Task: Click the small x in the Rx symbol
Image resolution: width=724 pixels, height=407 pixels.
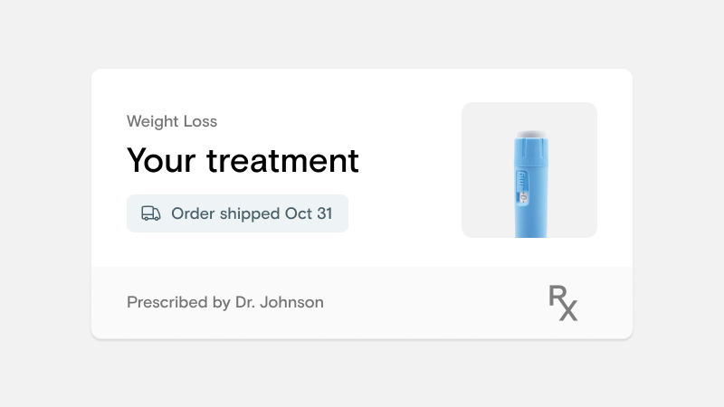Action: [x=568, y=312]
